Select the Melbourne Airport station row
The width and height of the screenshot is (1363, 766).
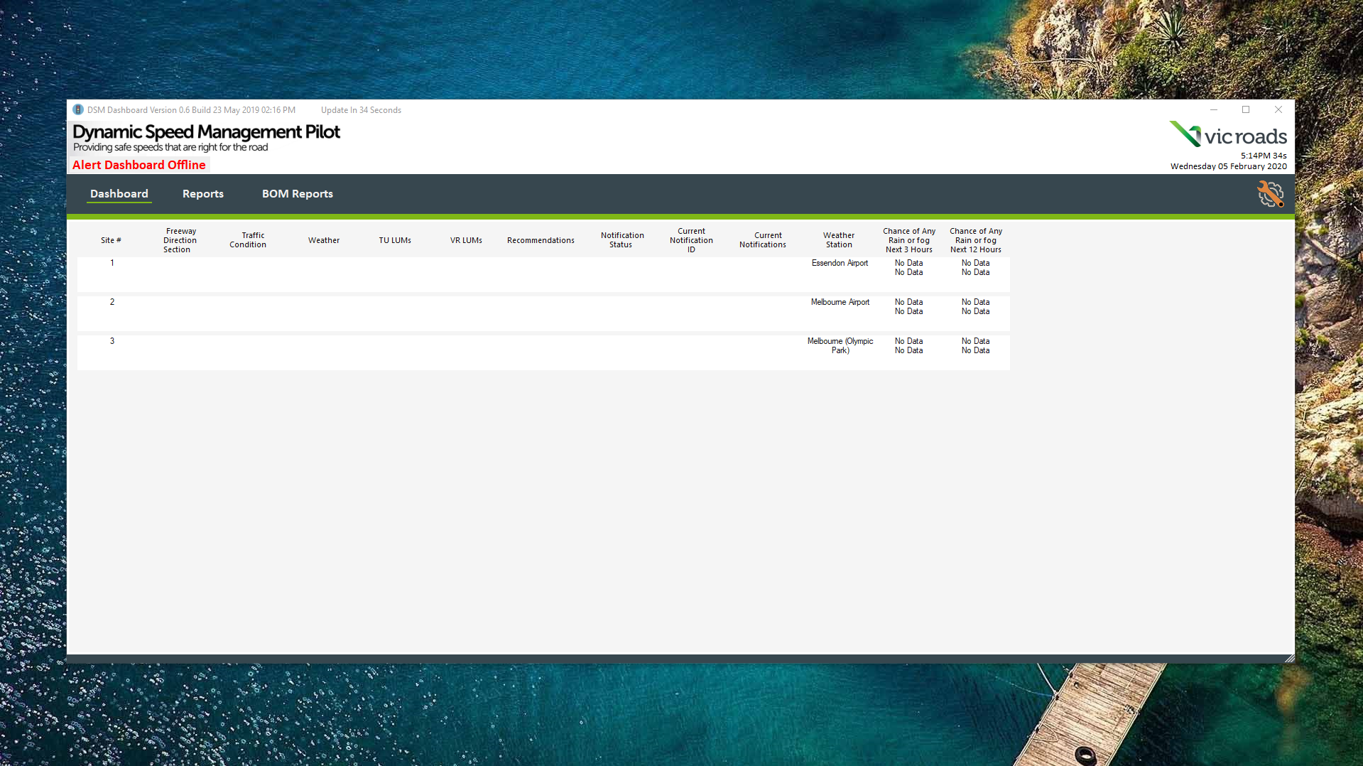tap(840, 303)
